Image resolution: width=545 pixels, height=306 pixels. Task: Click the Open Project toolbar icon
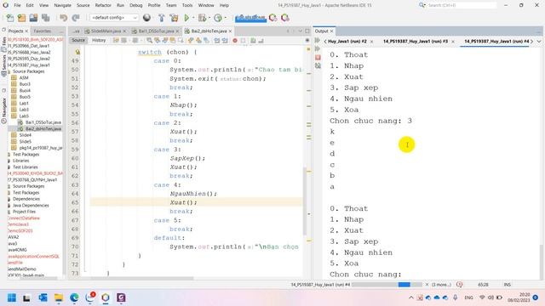pos(33,18)
